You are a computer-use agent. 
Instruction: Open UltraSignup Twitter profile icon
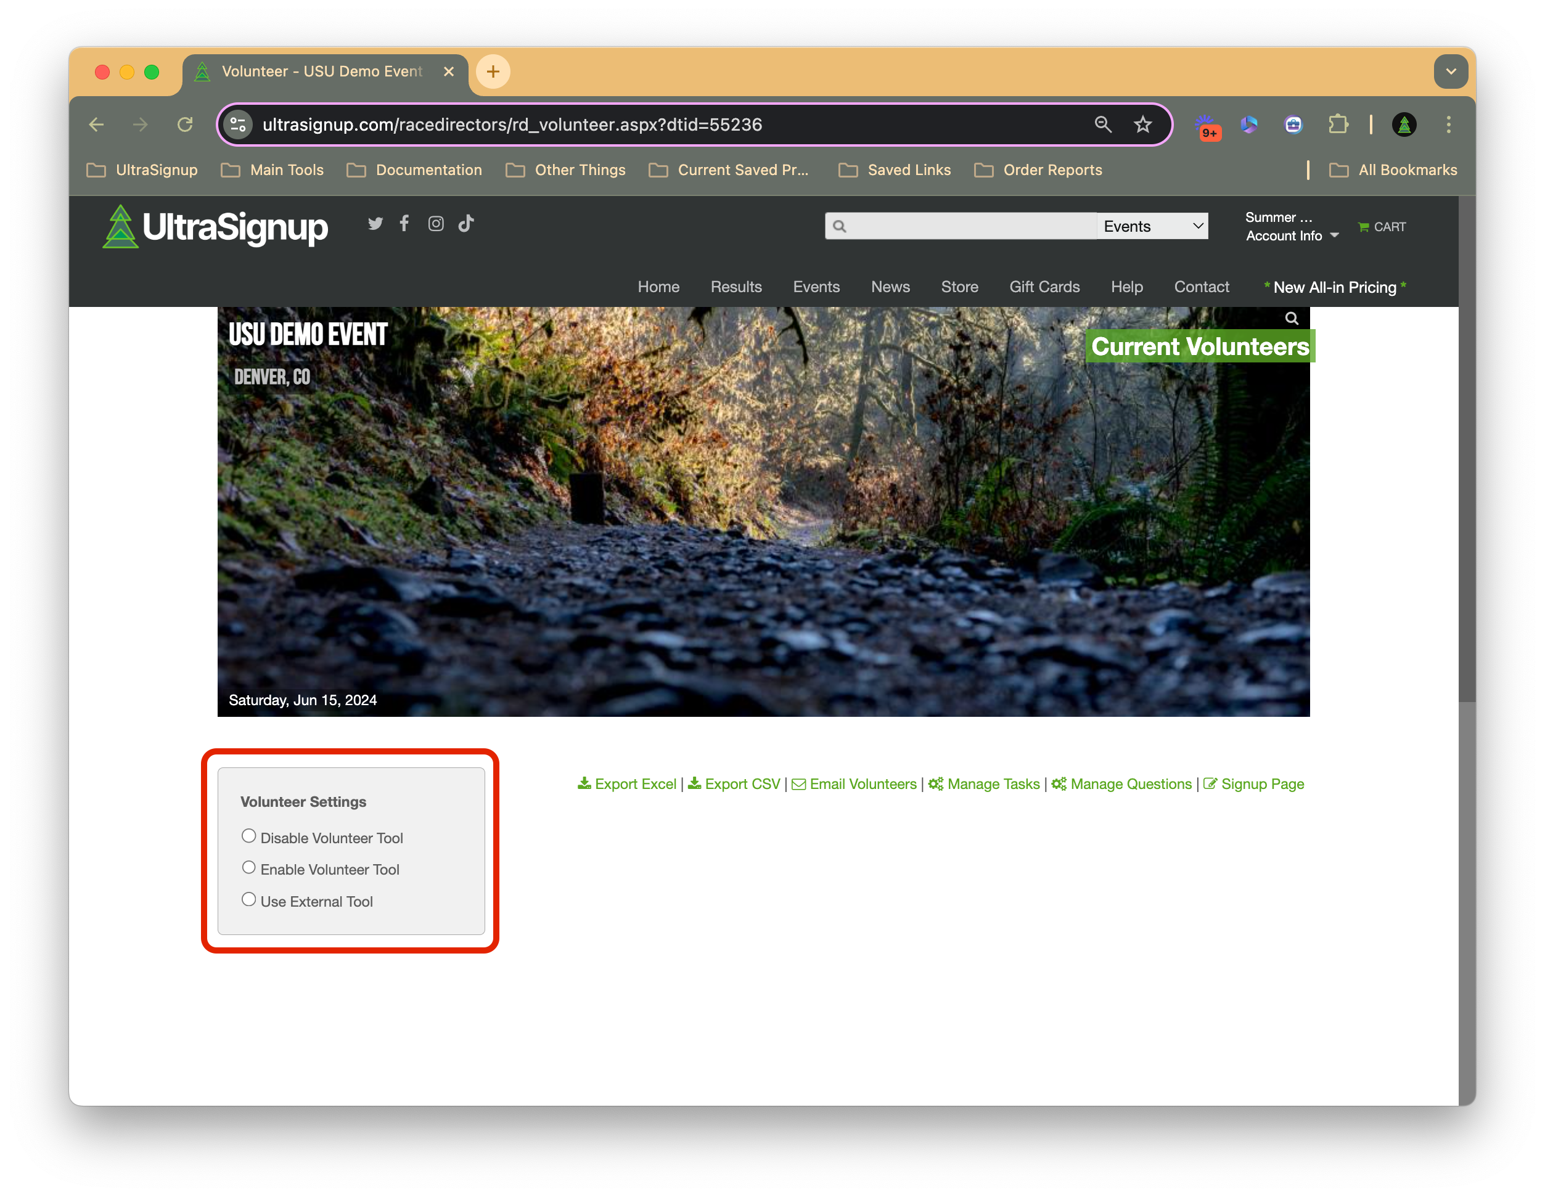[x=375, y=224]
